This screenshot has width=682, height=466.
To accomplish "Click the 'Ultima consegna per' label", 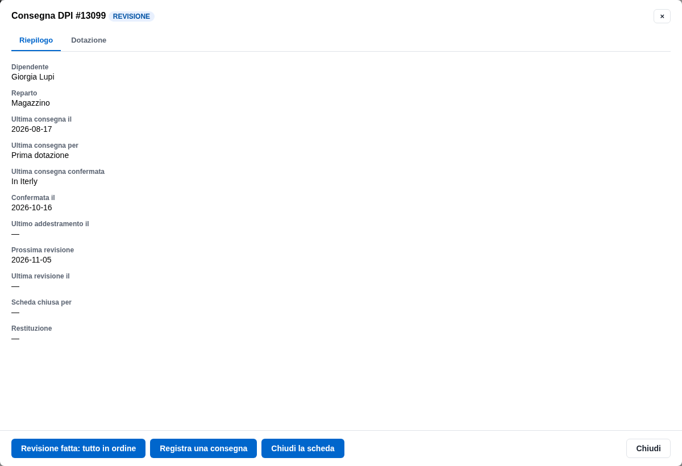I will coord(45,145).
